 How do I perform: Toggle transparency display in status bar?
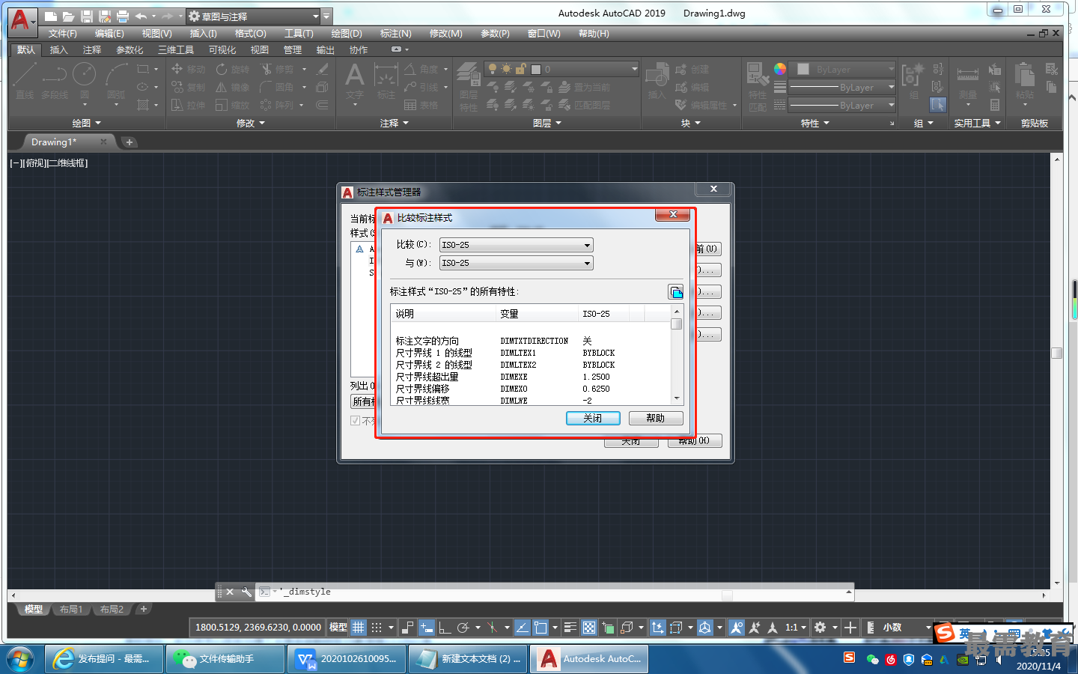(x=589, y=628)
